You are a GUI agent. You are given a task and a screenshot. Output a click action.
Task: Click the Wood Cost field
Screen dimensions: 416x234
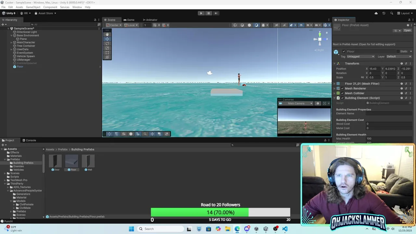click(389, 124)
